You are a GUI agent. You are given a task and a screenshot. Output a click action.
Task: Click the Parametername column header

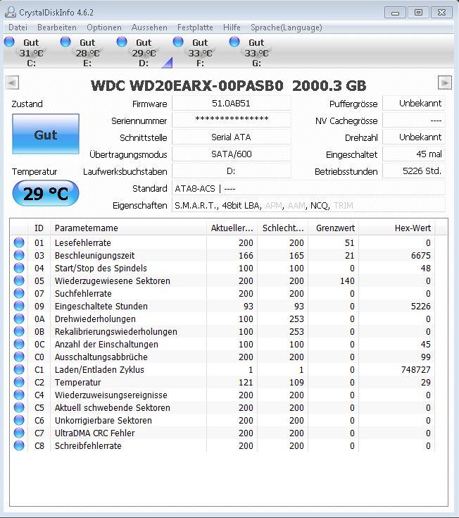(128, 228)
